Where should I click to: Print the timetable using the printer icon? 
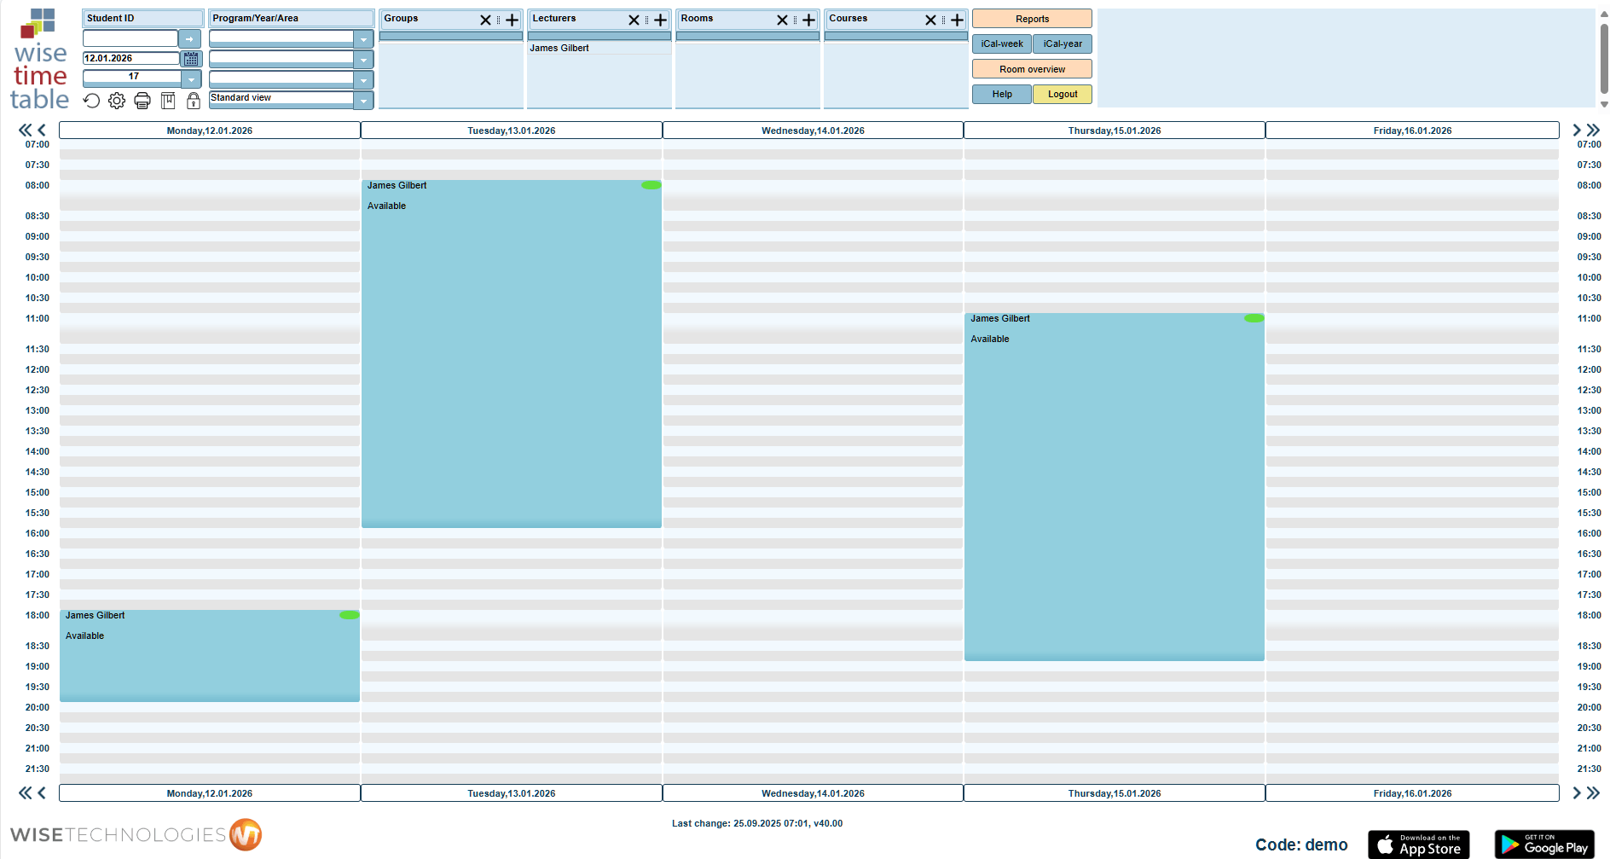point(142,100)
